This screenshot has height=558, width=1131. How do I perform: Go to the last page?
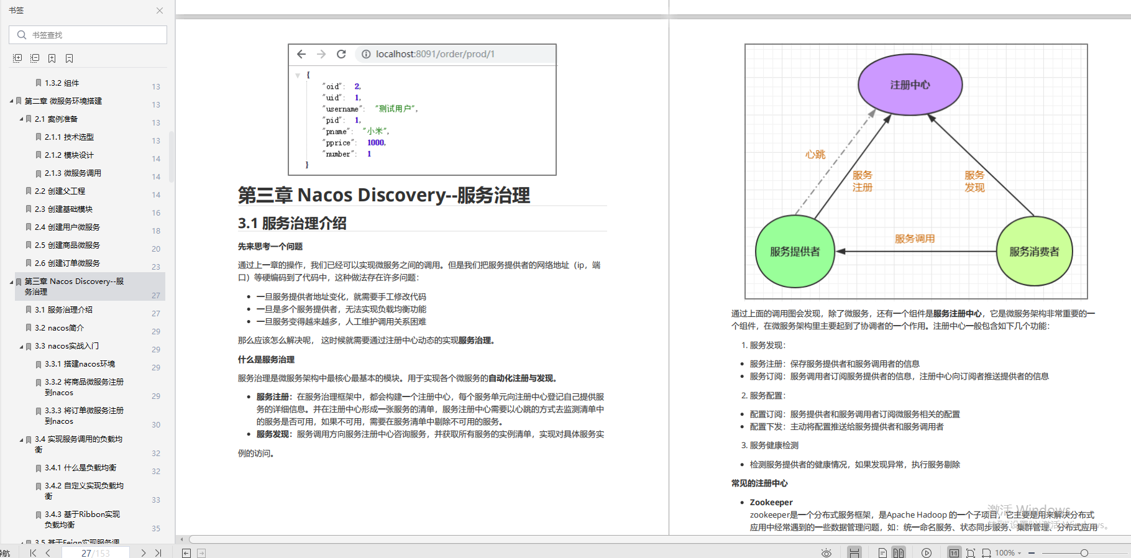click(158, 552)
